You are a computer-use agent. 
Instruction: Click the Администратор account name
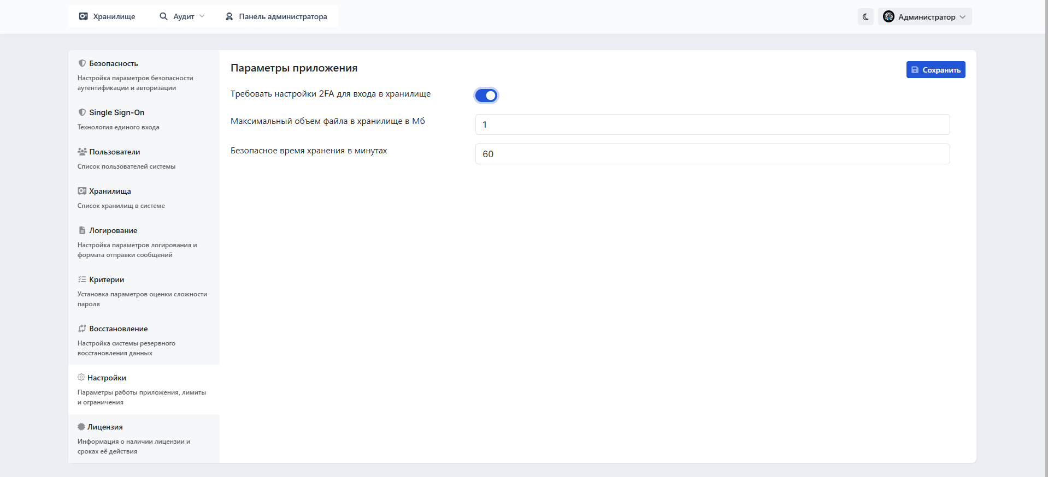(x=927, y=17)
